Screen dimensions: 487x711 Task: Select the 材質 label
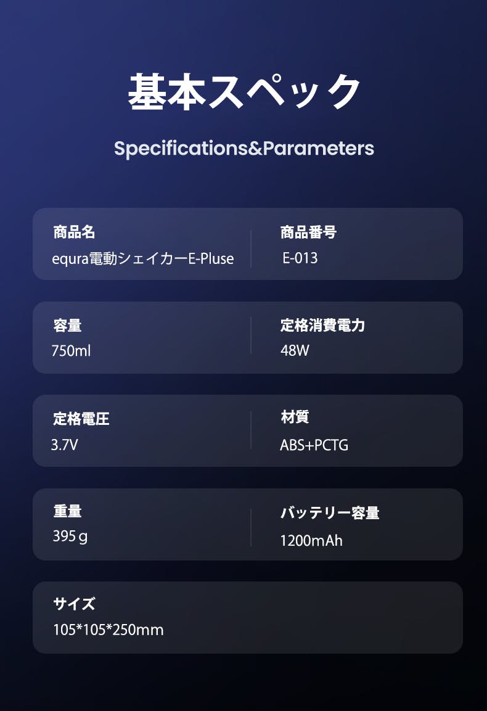coord(295,417)
